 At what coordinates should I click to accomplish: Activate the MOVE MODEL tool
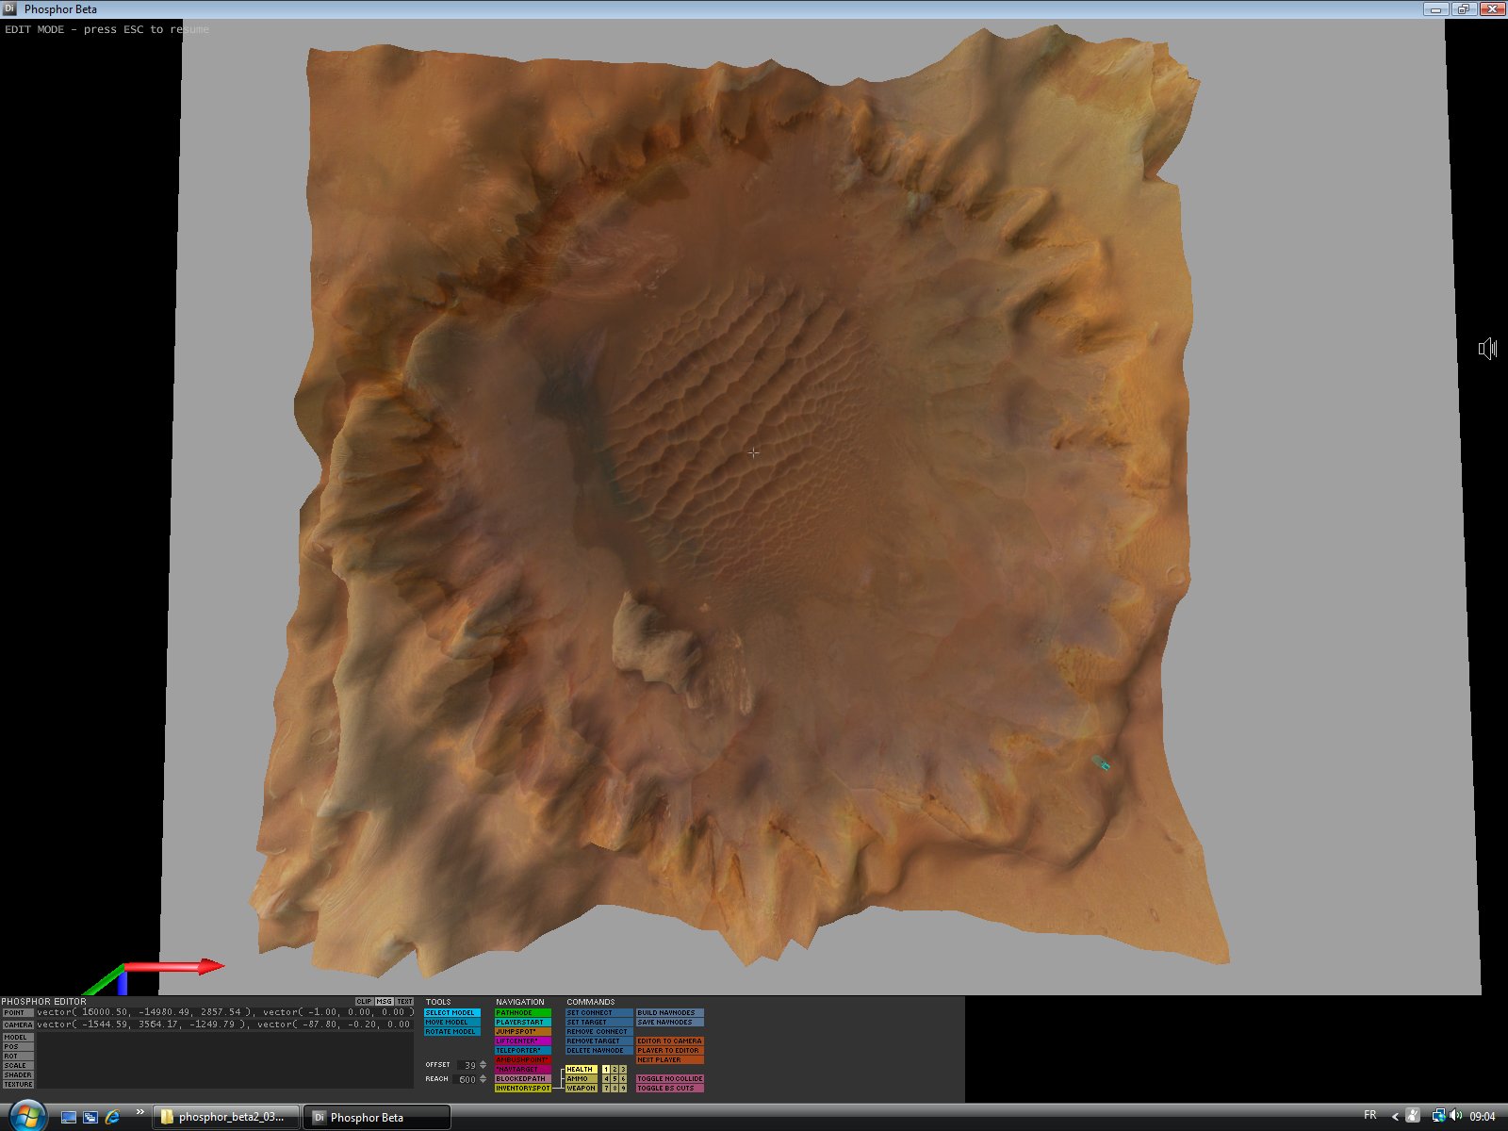pos(452,1022)
